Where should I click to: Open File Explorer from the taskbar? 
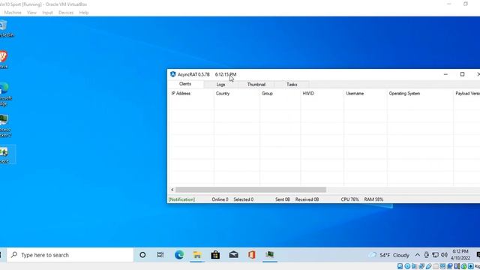[x=197, y=255]
